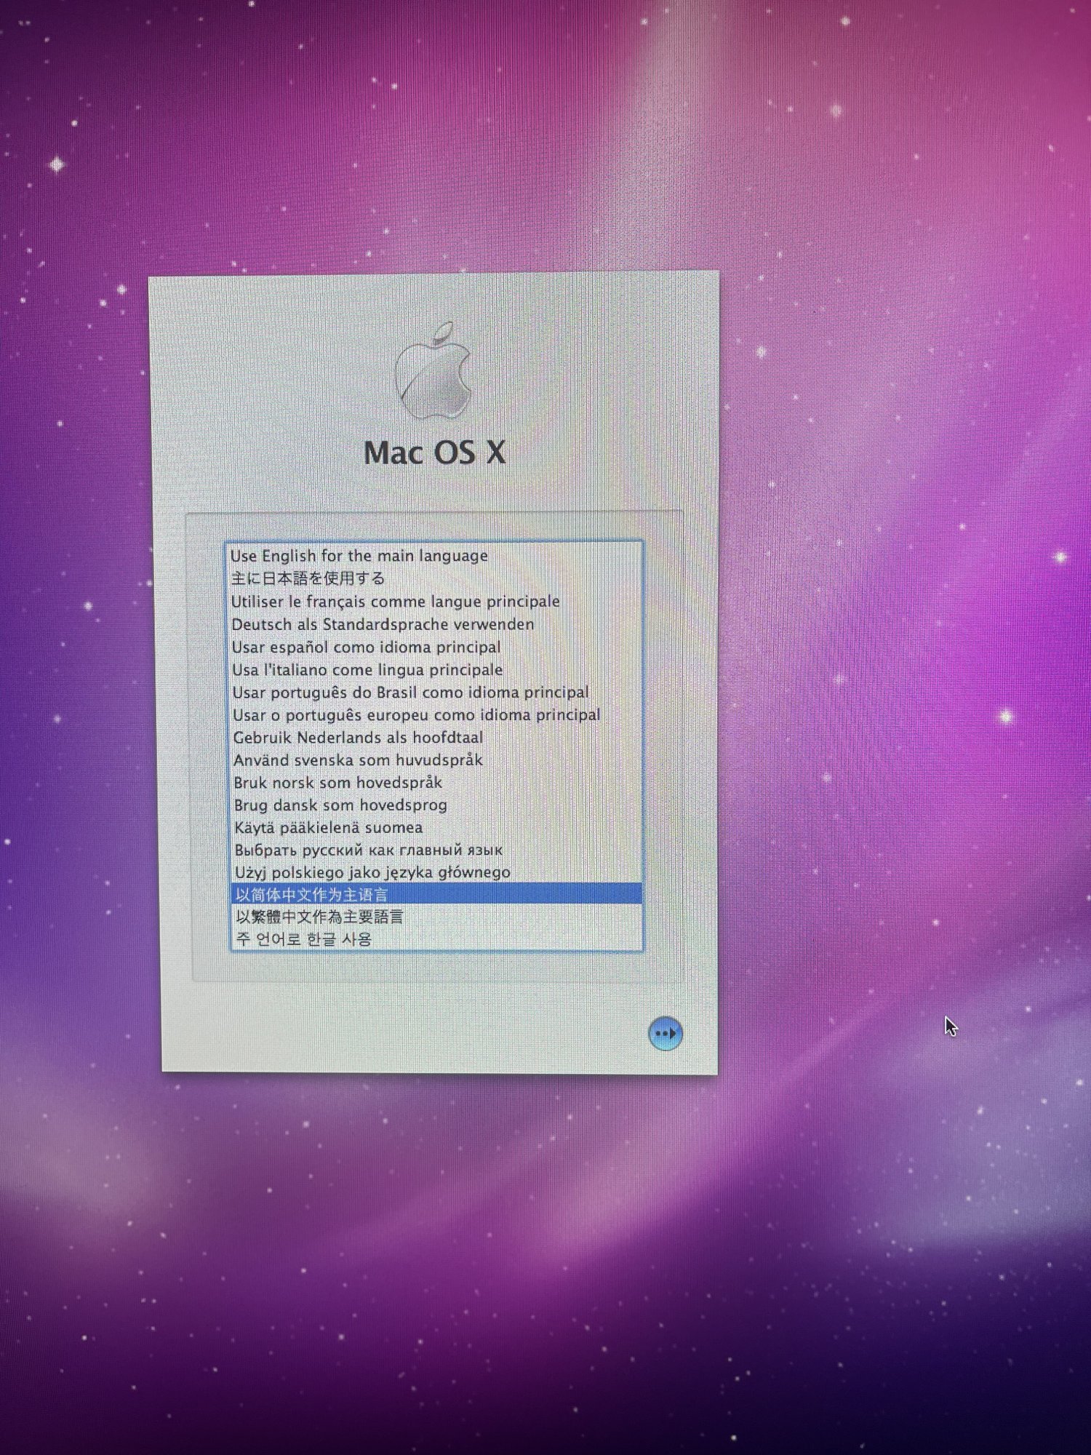Select Traditional Chinese row 以繁體中文作為主要語言
The height and width of the screenshot is (1455, 1091).
(x=437, y=916)
